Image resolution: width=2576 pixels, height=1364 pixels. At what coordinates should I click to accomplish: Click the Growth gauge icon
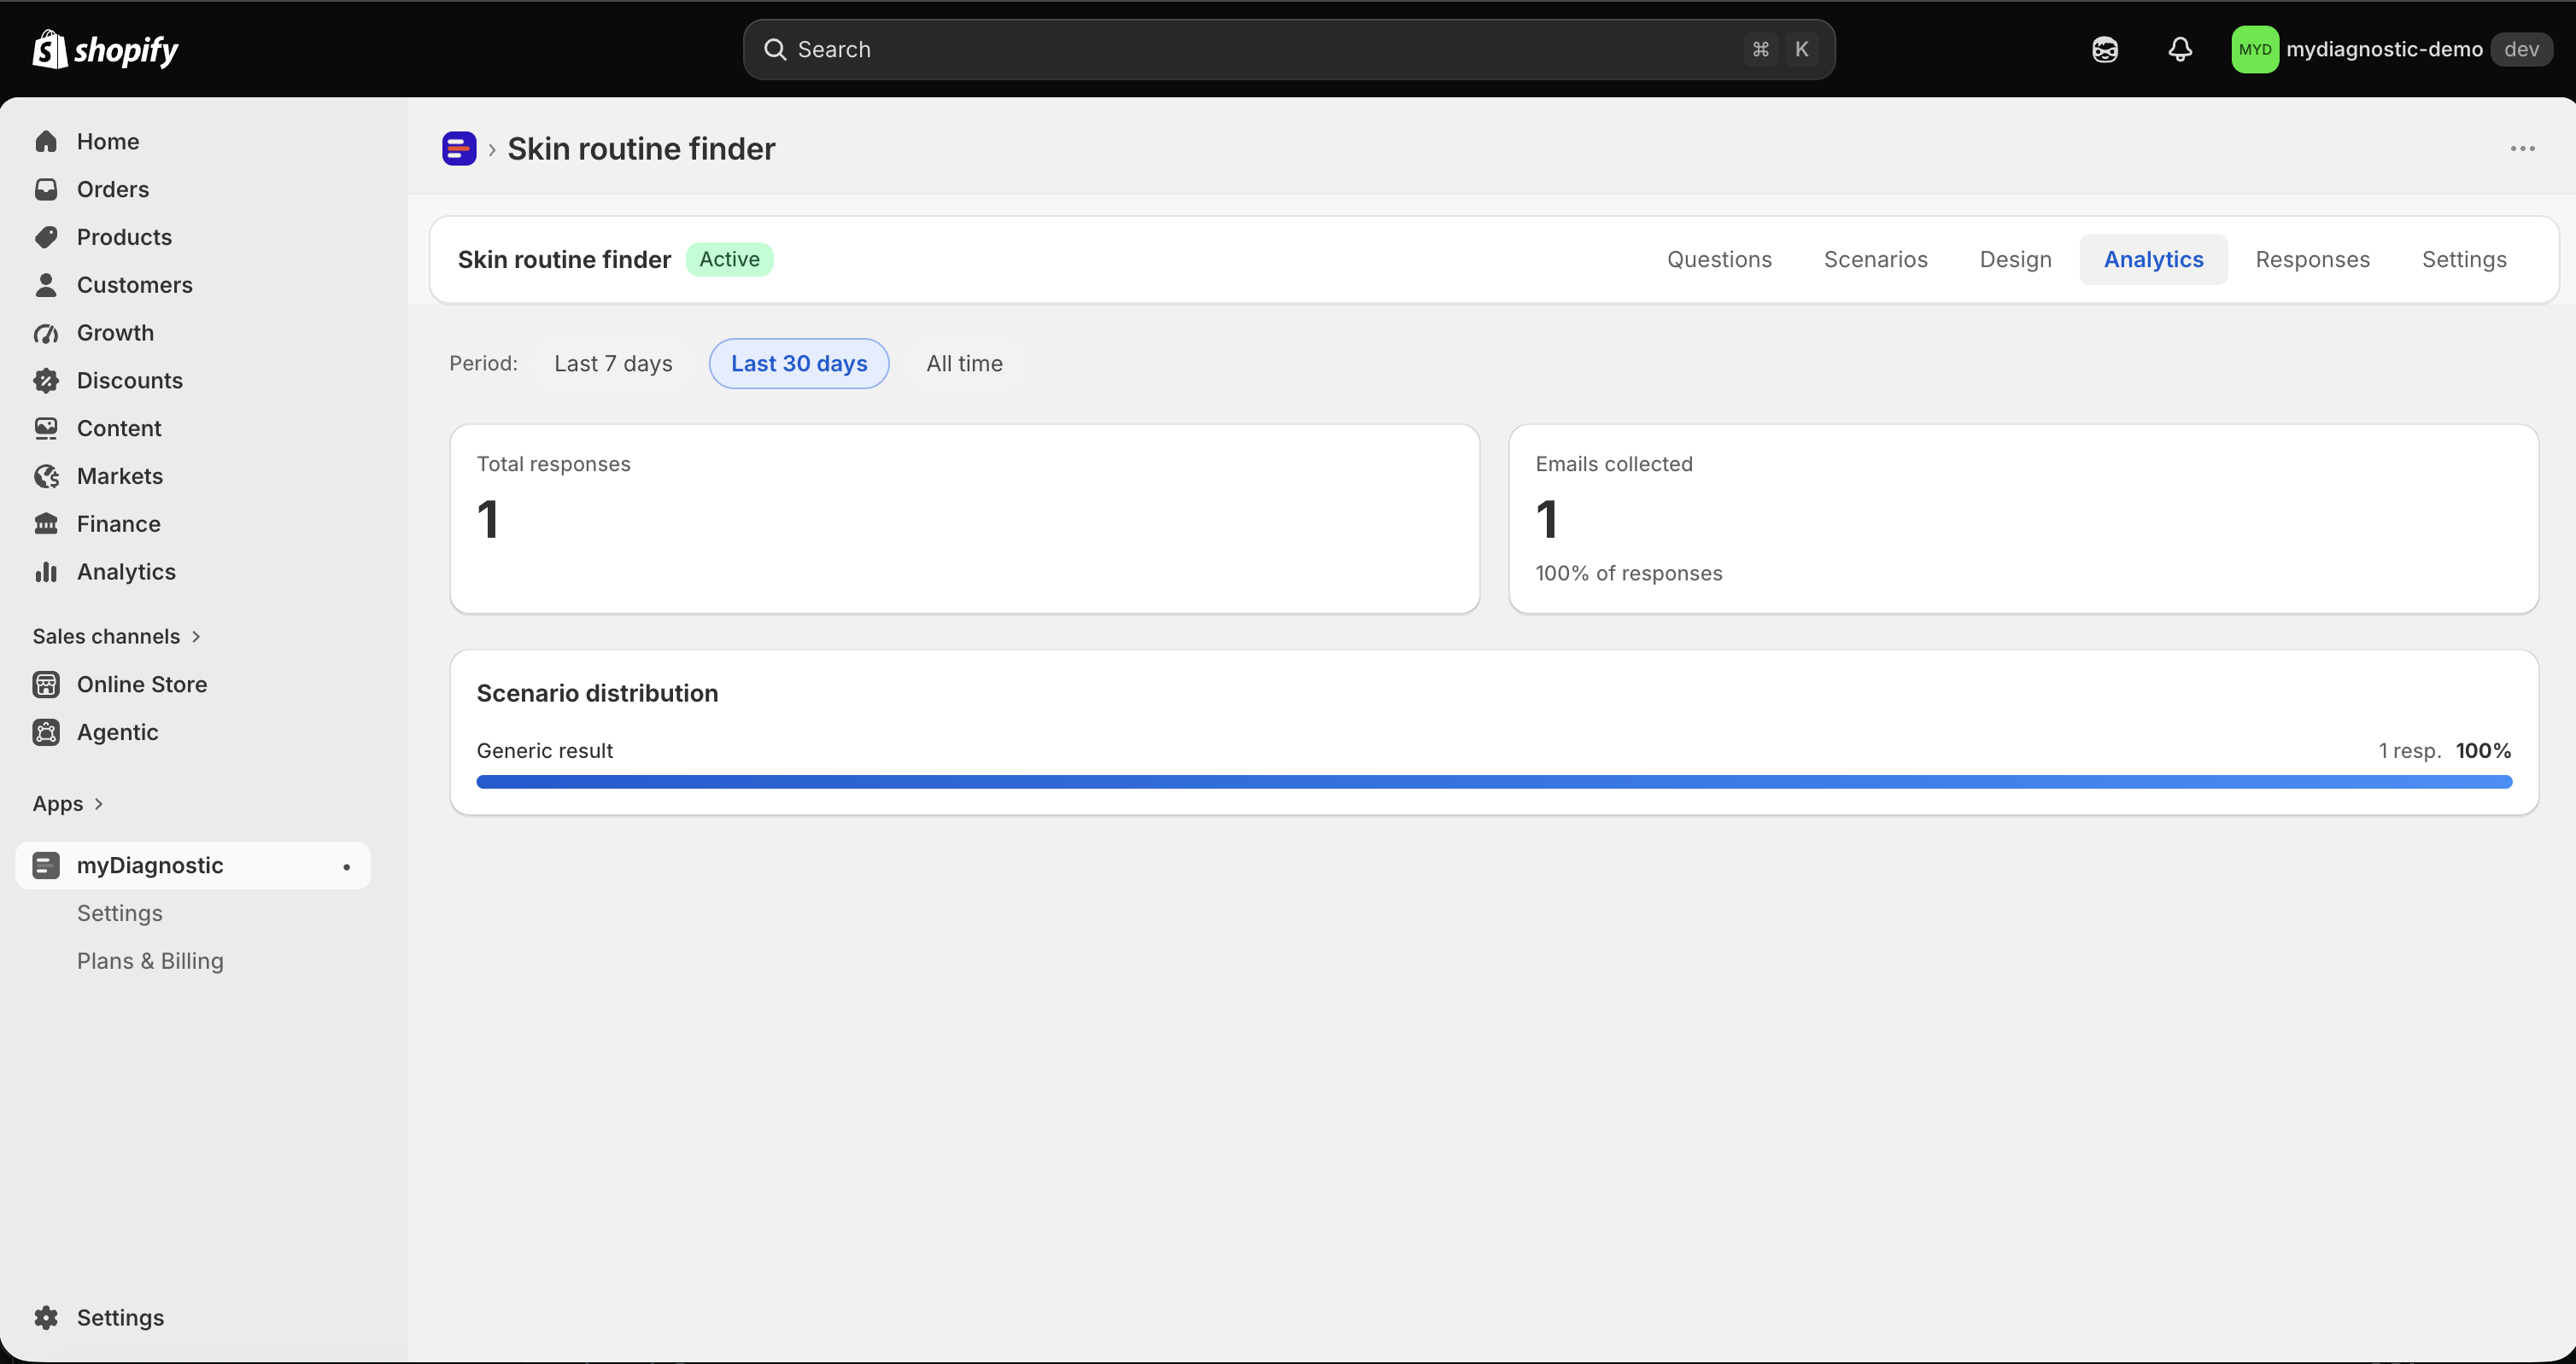point(46,333)
